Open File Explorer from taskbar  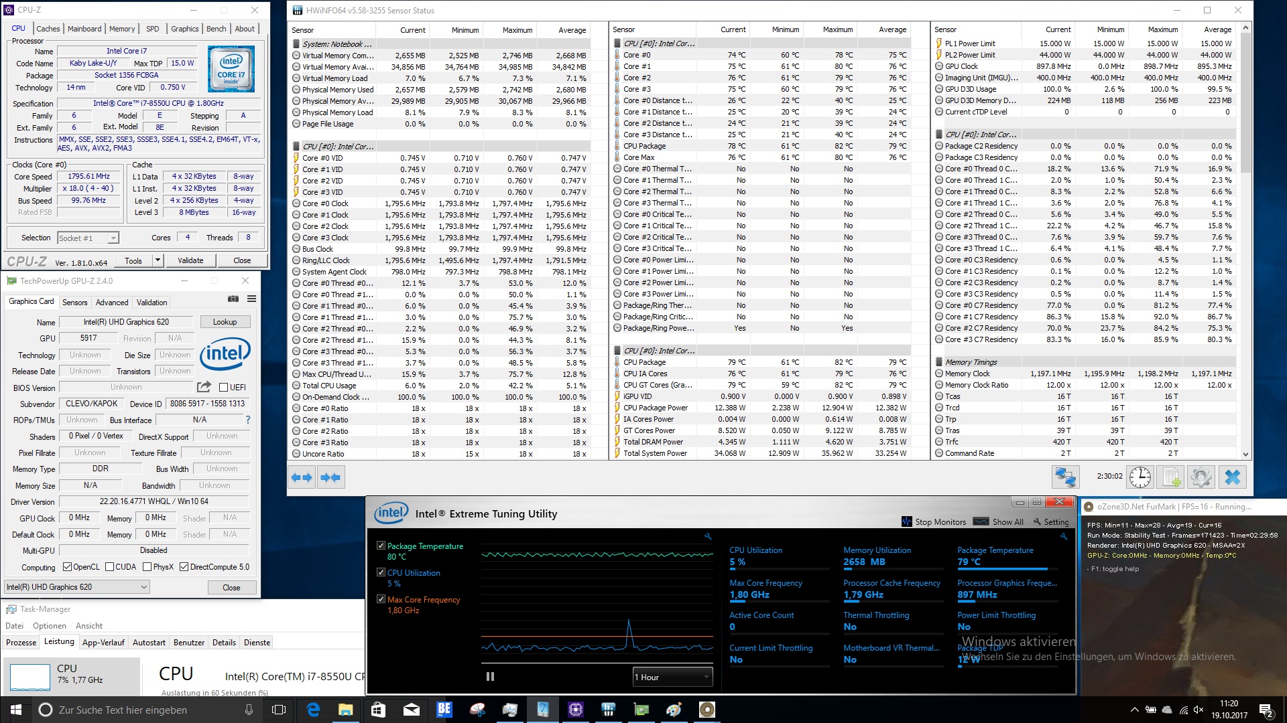click(x=345, y=710)
